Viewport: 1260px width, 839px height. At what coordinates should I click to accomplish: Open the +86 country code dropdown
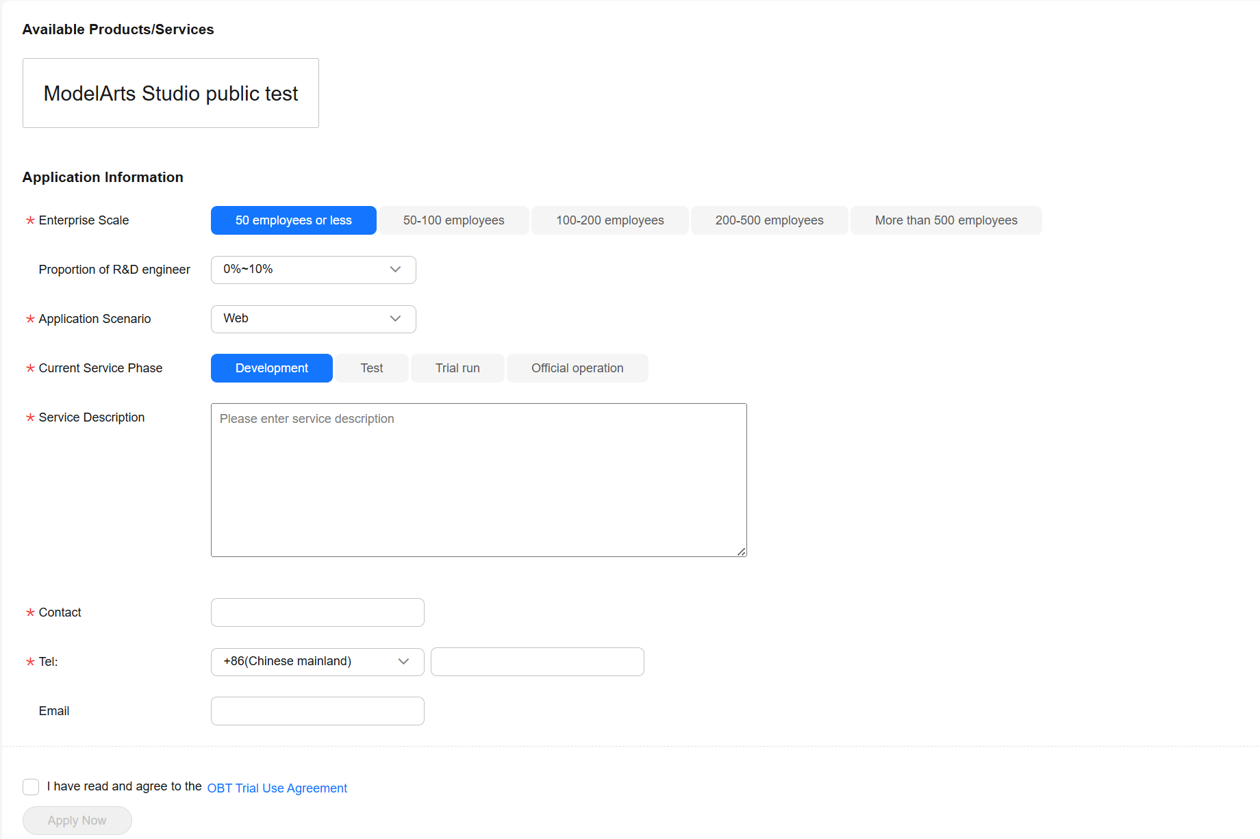[317, 662]
